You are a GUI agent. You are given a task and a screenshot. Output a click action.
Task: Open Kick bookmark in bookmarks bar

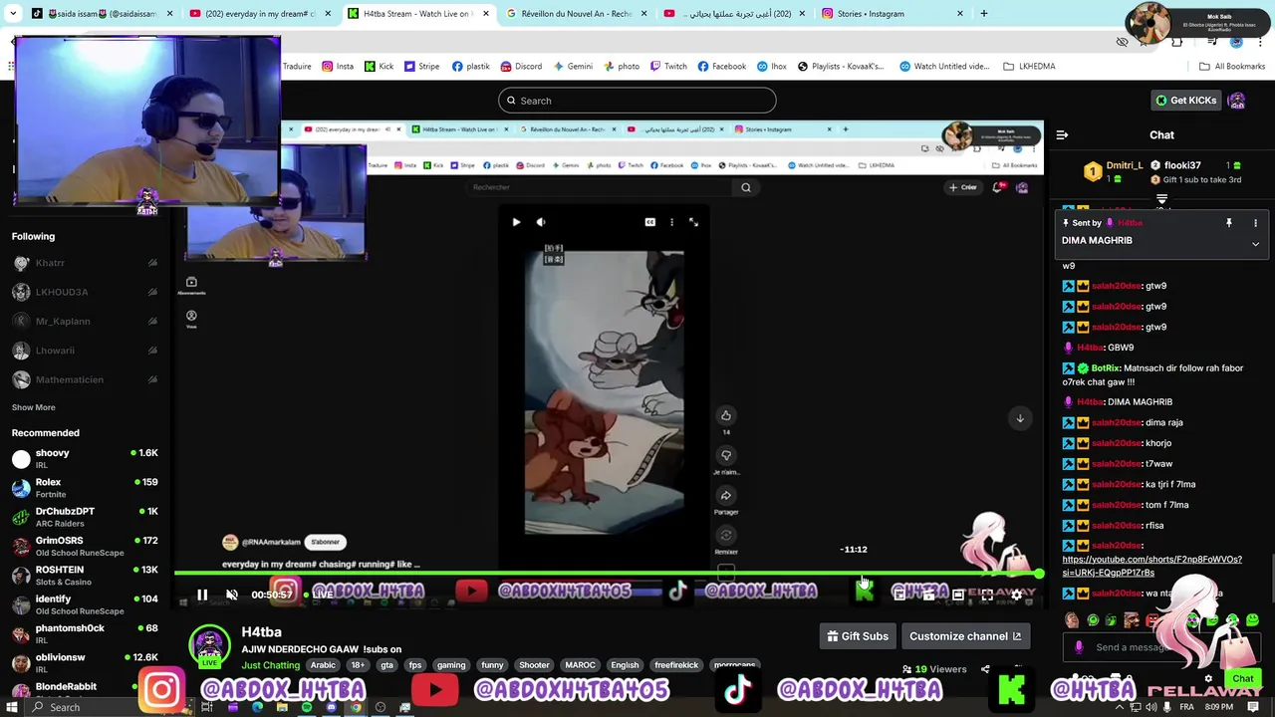[379, 67]
